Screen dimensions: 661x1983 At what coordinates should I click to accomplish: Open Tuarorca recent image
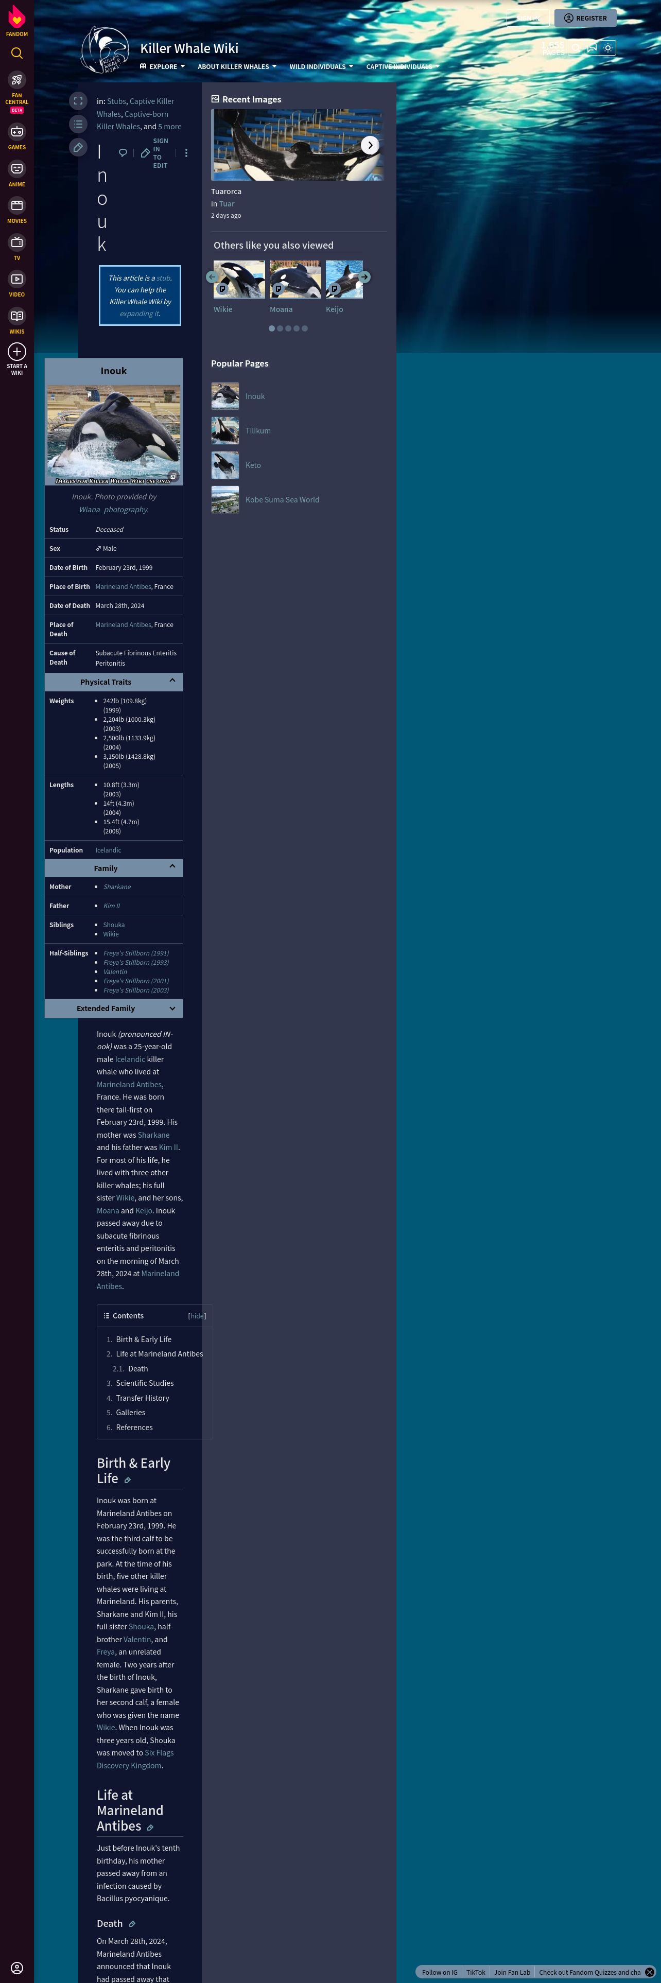297,145
